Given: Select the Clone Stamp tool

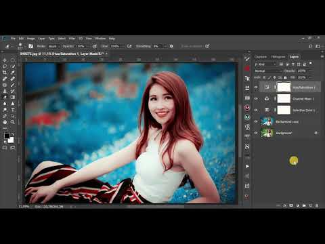Looking at the screenshot, I should [x=5, y=91].
